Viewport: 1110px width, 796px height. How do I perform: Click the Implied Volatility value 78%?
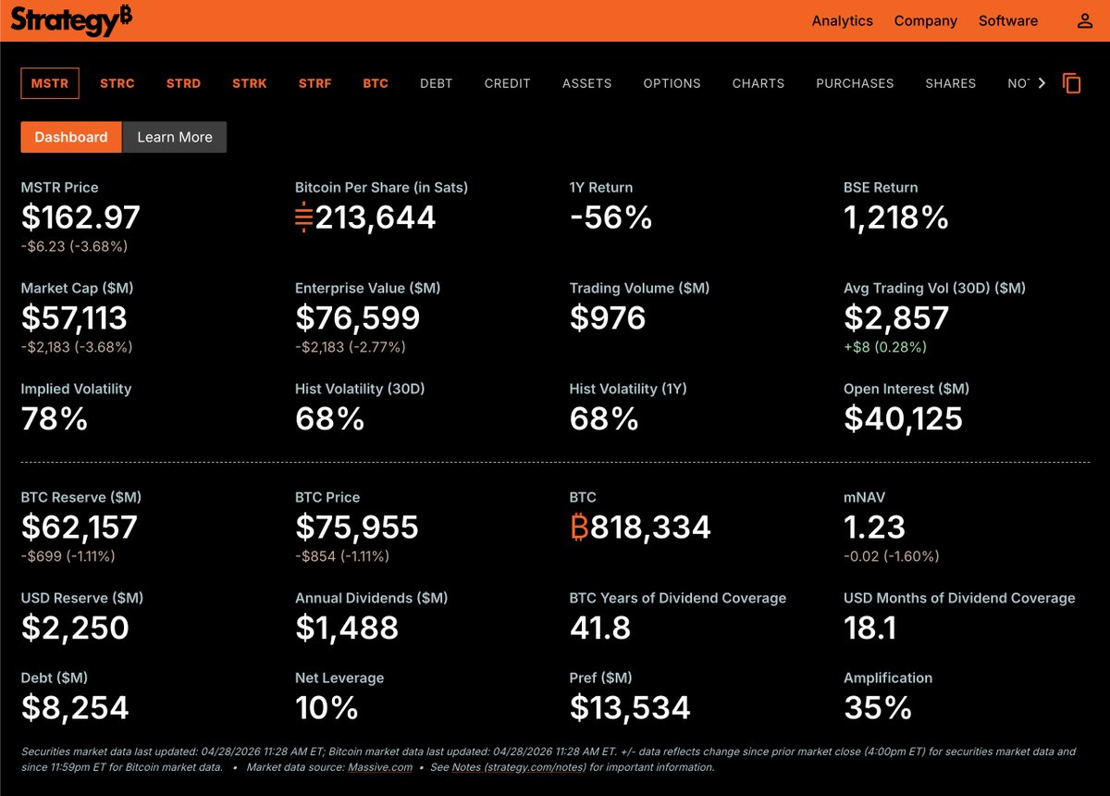(x=55, y=419)
